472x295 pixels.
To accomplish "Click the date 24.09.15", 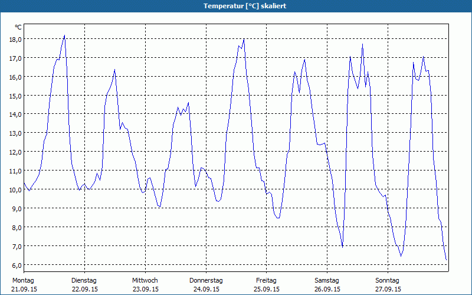I will click(x=206, y=289).
